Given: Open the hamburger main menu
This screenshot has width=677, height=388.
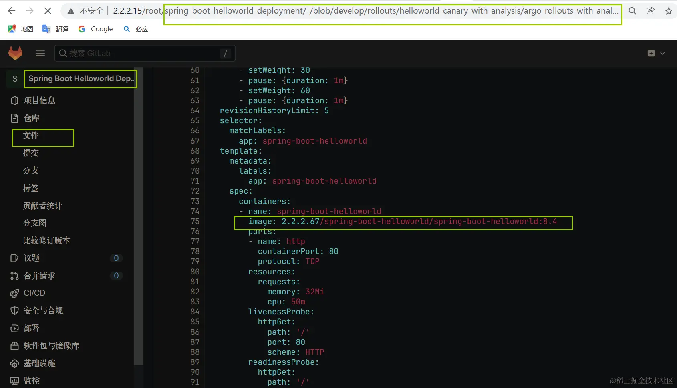Looking at the screenshot, I should click(x=40, y=53).
